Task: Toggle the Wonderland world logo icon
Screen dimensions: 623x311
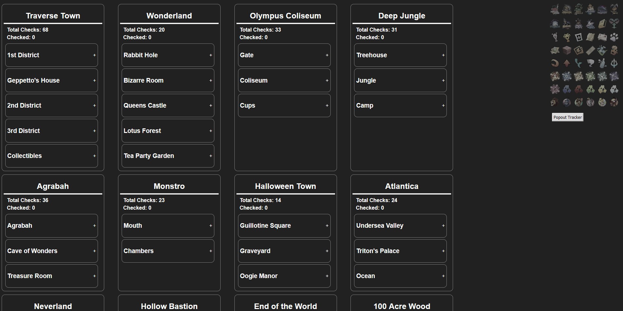Action: pos(555,9)
